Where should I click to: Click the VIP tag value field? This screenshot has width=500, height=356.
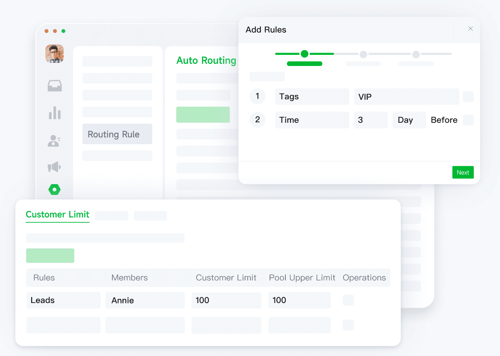pyautogui.click(x=406, y=97)
